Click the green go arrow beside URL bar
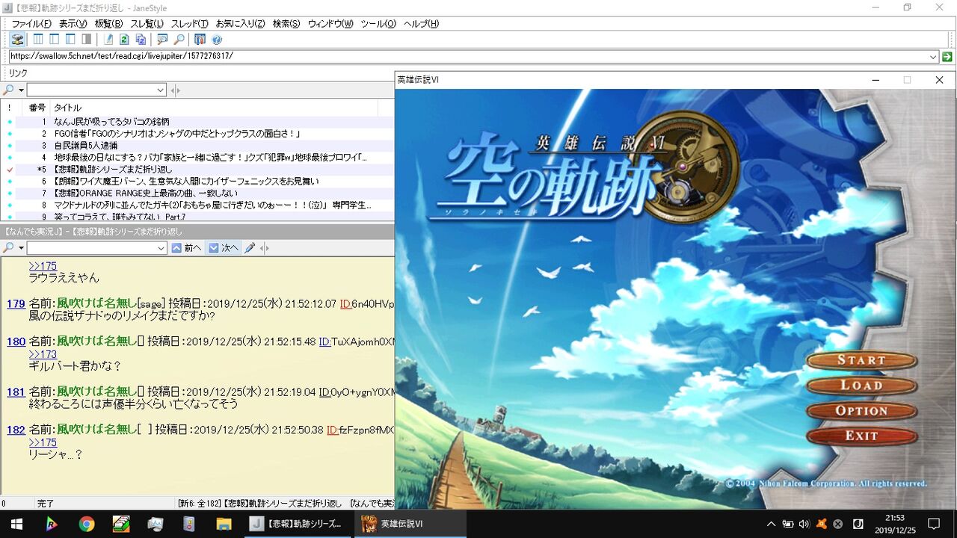957x538 pixels. coord(947,57)
